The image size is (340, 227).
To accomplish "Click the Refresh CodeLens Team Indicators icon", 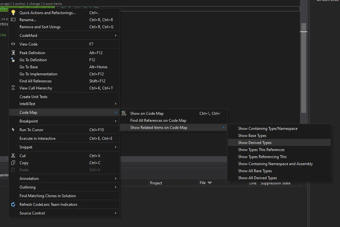I will coord(13,205).
